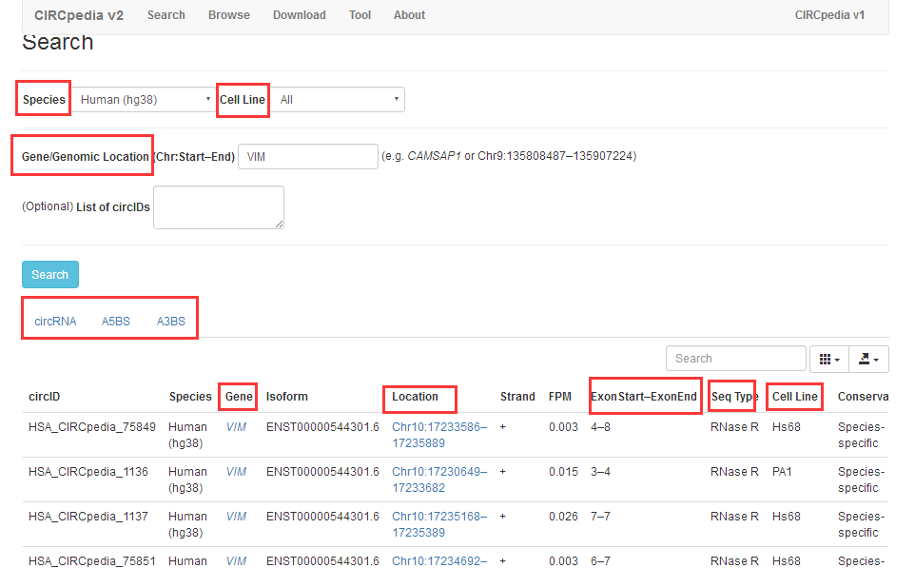Open the Browse menu in navbar
915x568 pixels.
[229, 15]
